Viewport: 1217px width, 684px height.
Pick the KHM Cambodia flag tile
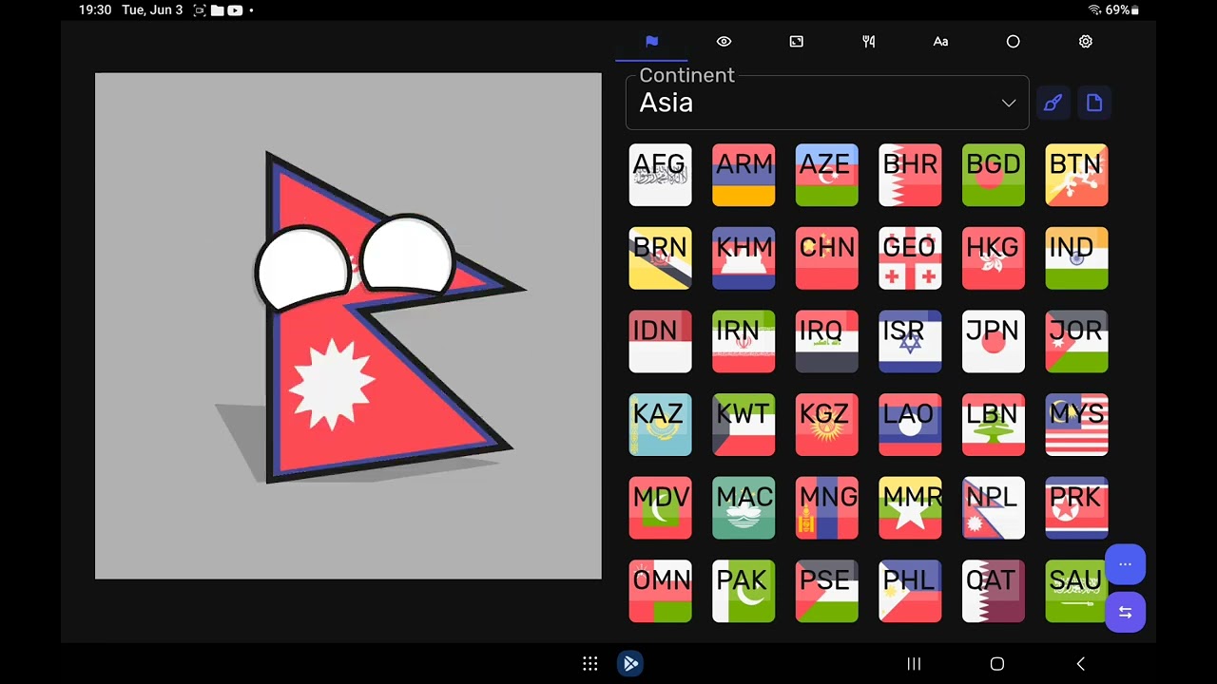coord(744,258)
